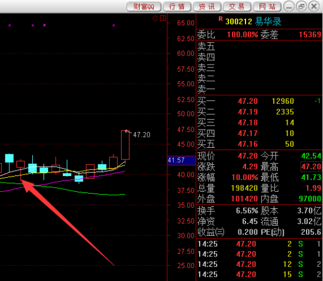Image resolution: width=323 pixels, height=281 pixels.
Task: Restore the window using overlapping-squares button
Action: [301, 7]
